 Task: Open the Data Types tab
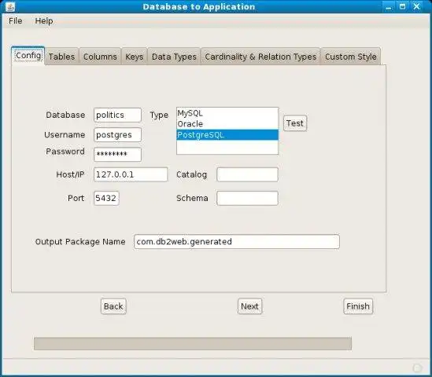click(x=174, y=57)
